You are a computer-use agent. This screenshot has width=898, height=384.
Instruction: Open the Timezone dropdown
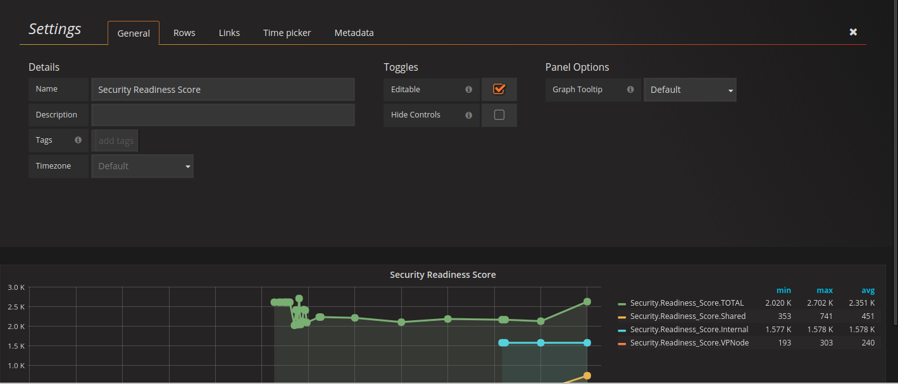[142, 166]
